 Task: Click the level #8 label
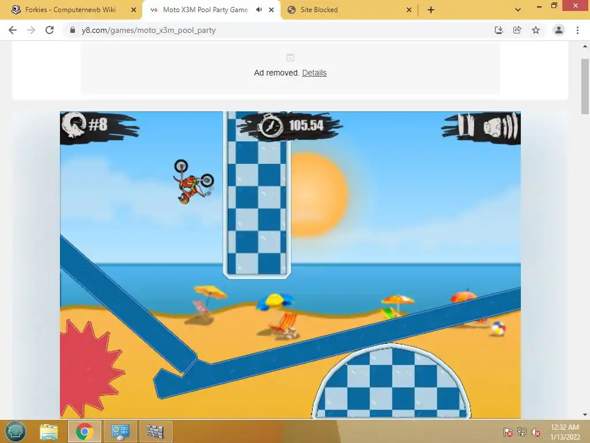point(98,125)
